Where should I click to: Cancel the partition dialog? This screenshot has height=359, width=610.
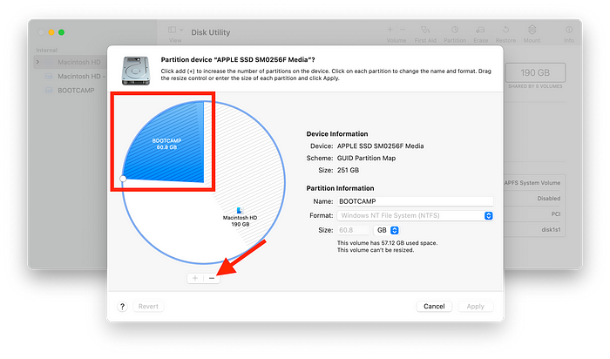[x=434, y=307]
